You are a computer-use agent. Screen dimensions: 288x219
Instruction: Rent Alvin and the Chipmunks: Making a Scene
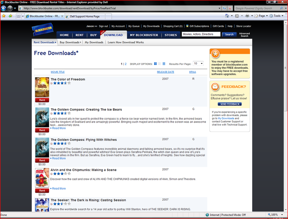tap(42, 191)
